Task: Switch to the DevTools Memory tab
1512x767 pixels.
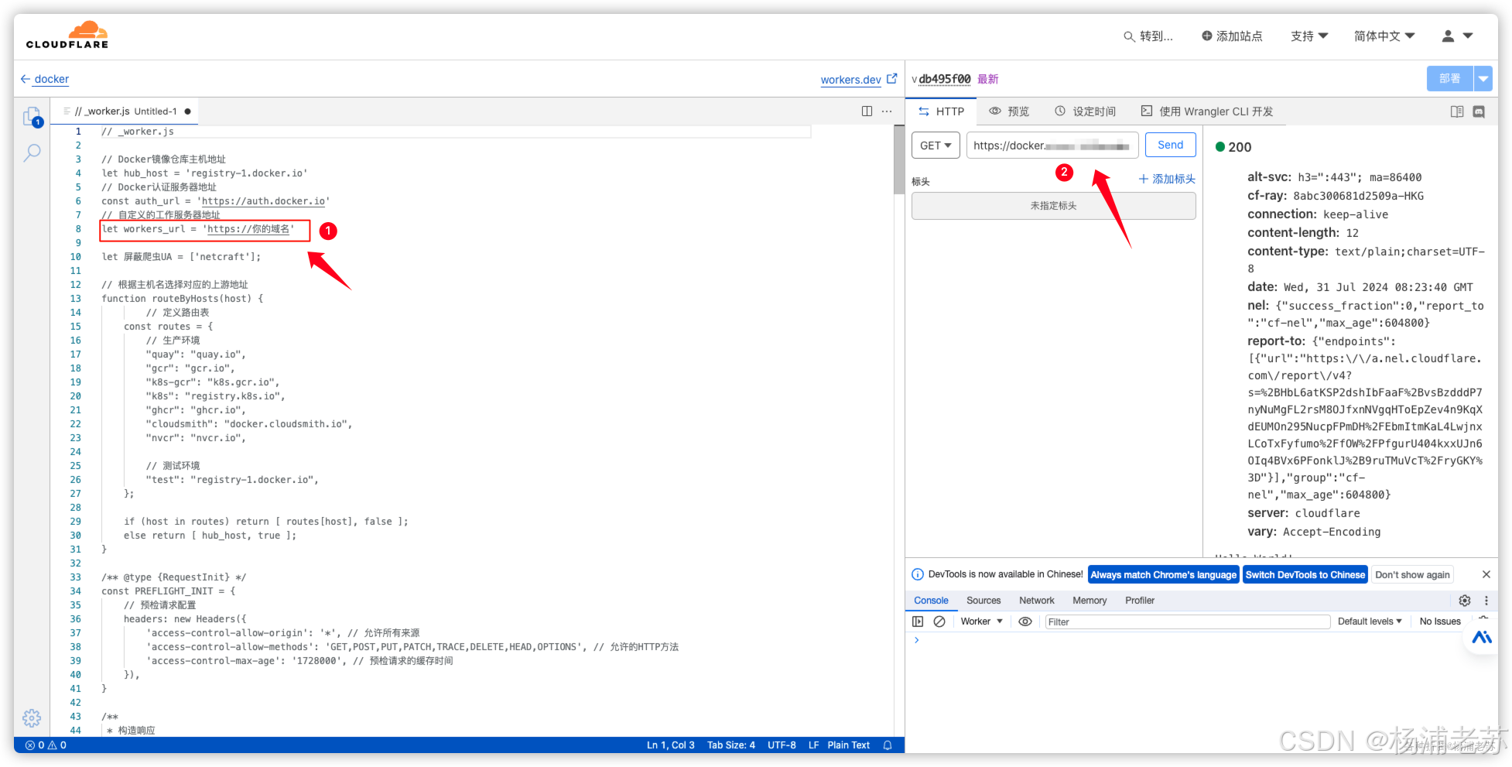Action: coord(1090,601)
